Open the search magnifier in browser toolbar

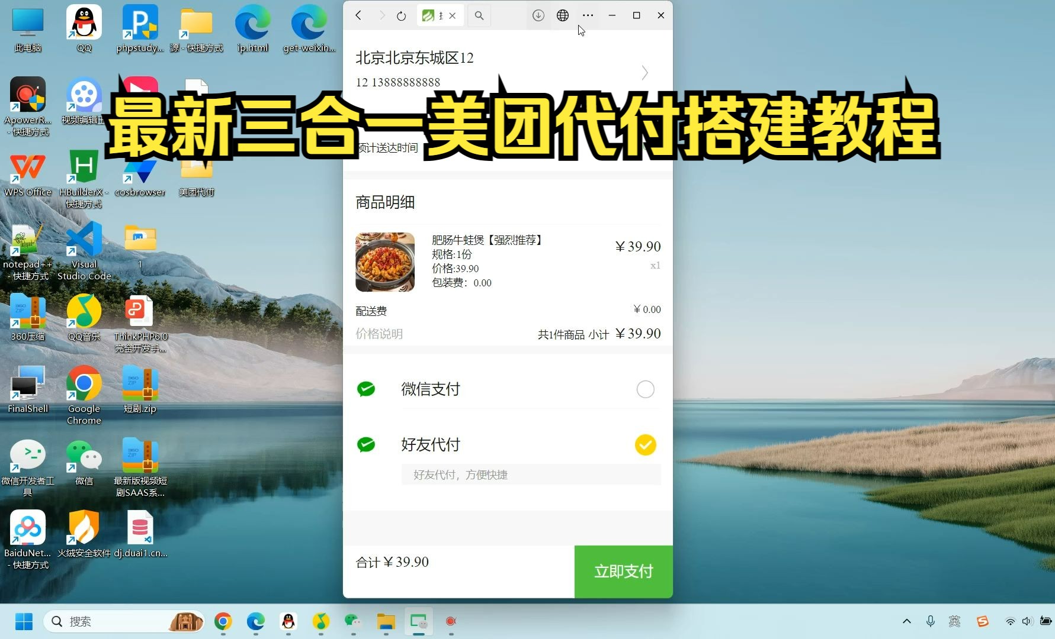click(479, 16)
